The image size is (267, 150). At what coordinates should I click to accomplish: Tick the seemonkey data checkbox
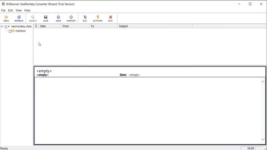click(x=6, y=27)
